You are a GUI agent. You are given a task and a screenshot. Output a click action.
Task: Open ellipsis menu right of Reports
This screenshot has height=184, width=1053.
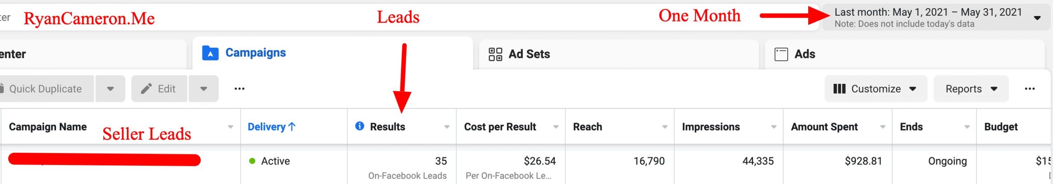(1030, 89)
